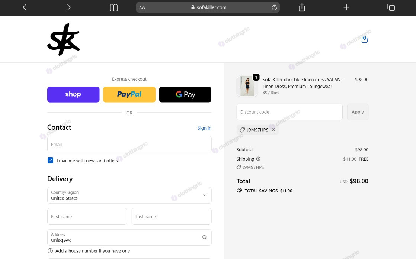The image size is (416, 259).
Task: Click the quantity badge on the product thumbnail
Action: (x=256, y=77)
